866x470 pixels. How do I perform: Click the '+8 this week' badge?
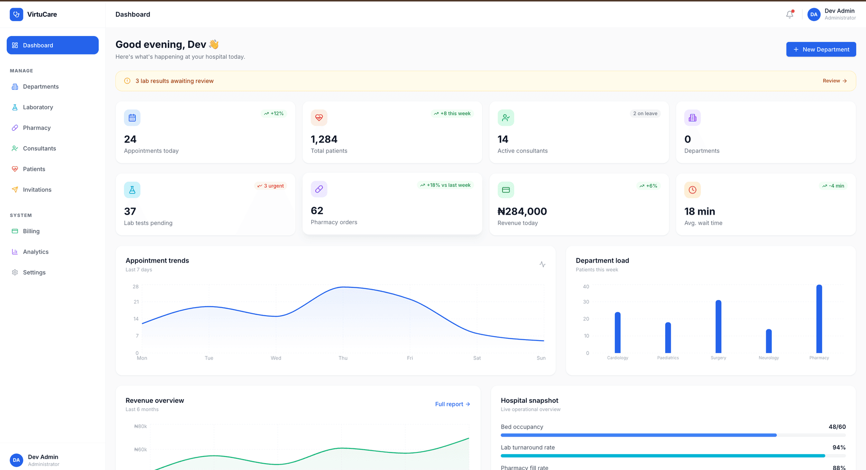pyautogui.click(x=452, y=114)
